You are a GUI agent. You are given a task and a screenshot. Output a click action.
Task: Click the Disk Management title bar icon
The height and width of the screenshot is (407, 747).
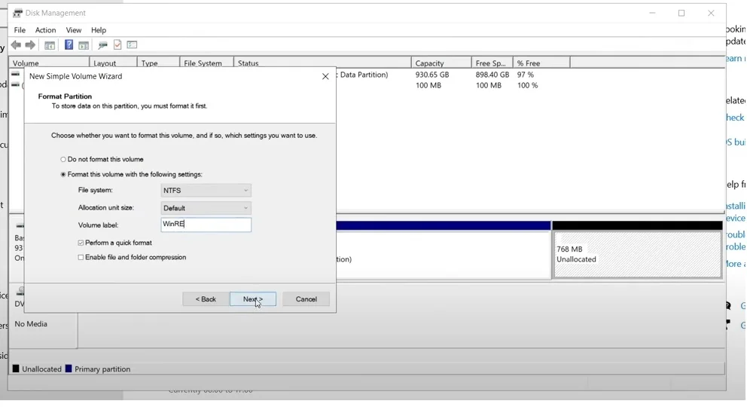coord(17,13)
